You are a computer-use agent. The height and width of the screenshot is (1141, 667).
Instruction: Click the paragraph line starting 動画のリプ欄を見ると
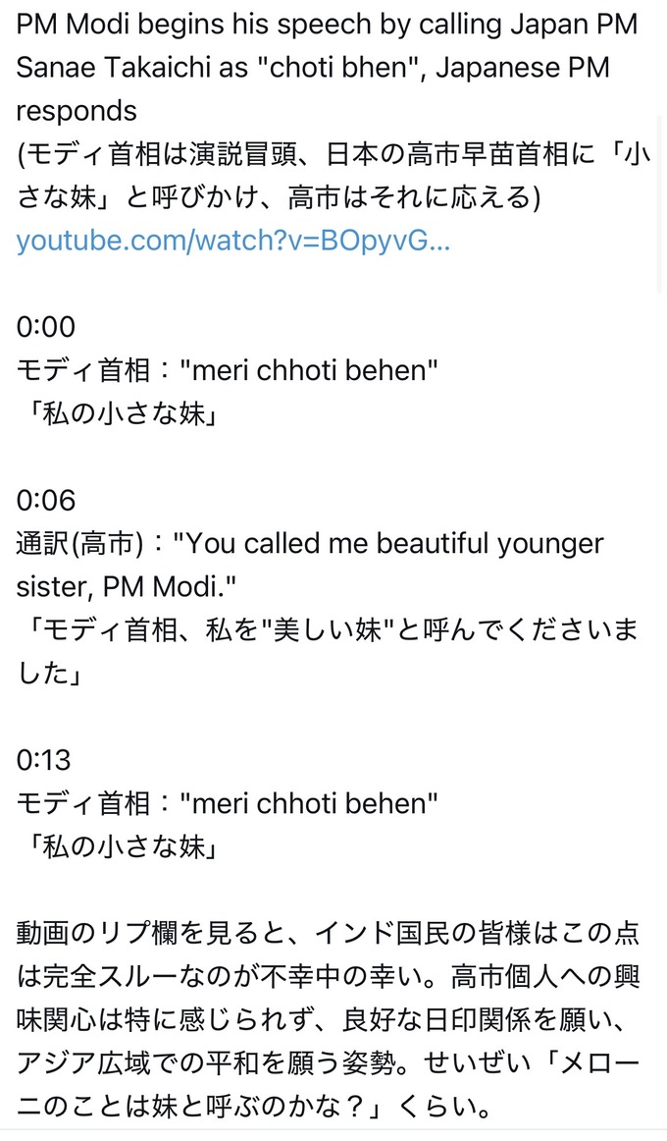[328, 934]
